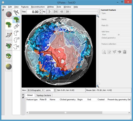Increment the Time value stepper
Viewport: 133px width, 121px height.
40,11
